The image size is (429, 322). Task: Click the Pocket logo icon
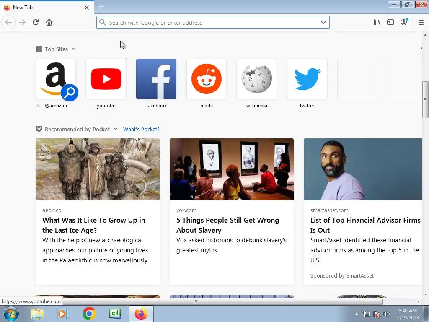tap(39, 129)
